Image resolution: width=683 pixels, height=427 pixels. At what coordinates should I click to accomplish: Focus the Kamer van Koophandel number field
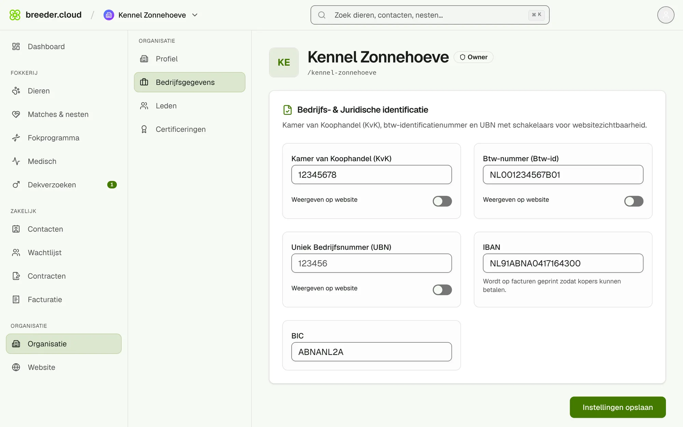tap(372, 175)
